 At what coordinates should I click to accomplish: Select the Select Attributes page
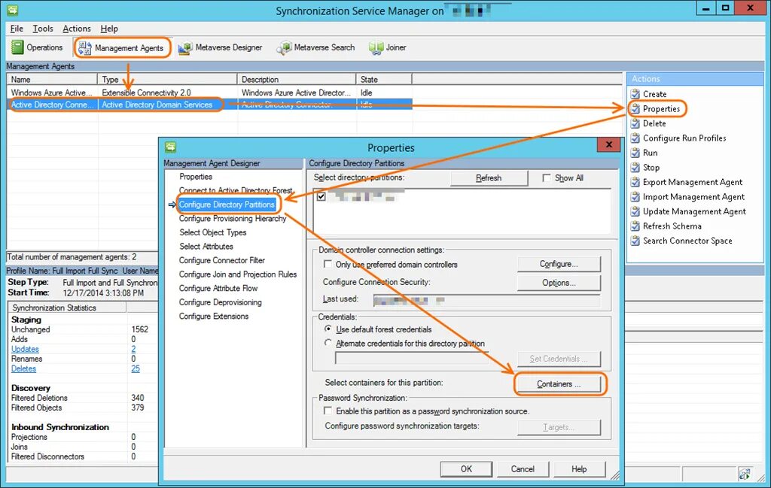pos(206,247)
